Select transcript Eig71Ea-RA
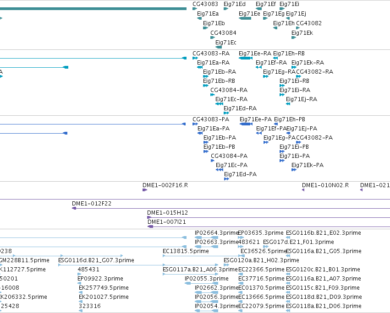Viewport: 390px width, 313px height. click(213, 63)
